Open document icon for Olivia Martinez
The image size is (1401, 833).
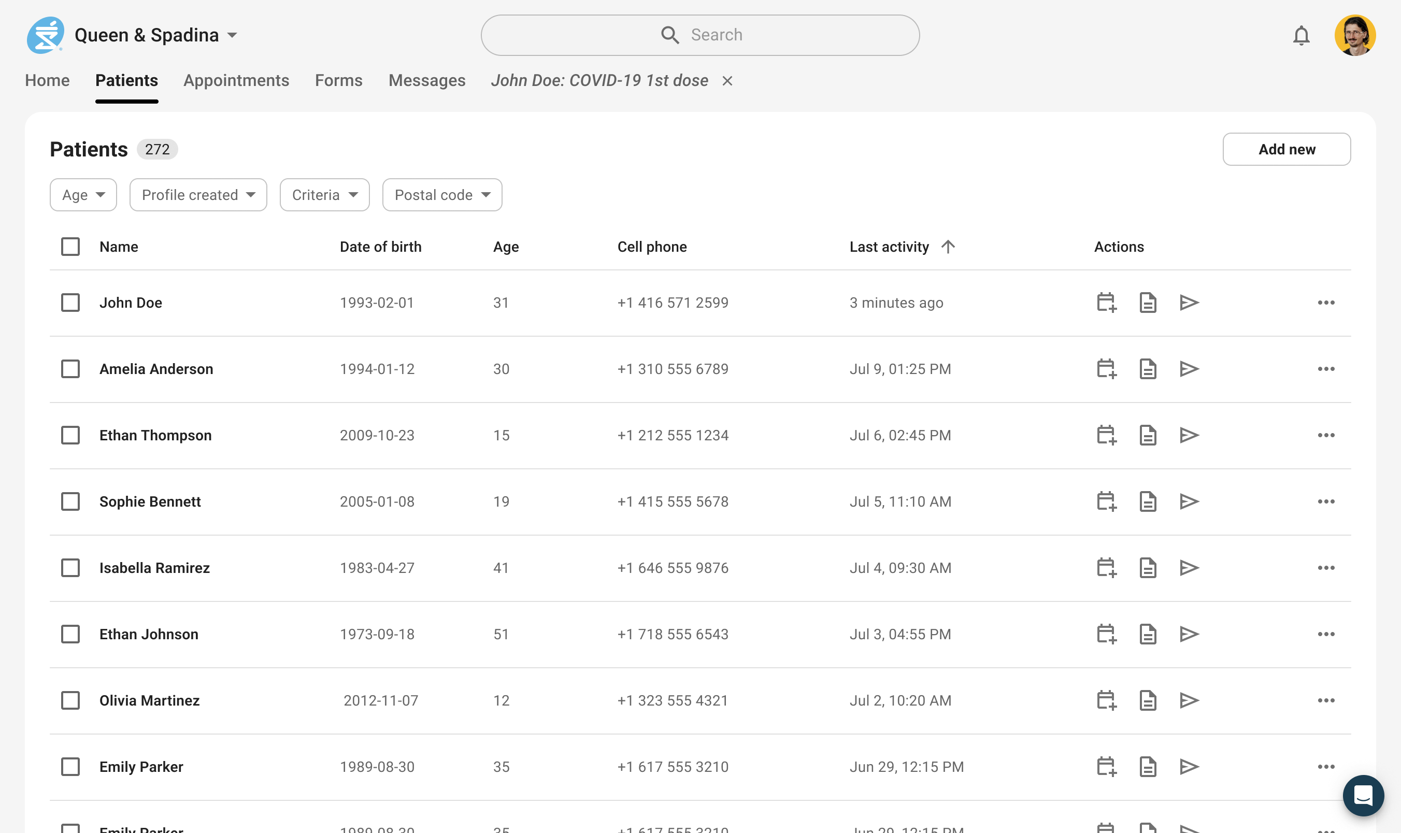point(1148,700)
